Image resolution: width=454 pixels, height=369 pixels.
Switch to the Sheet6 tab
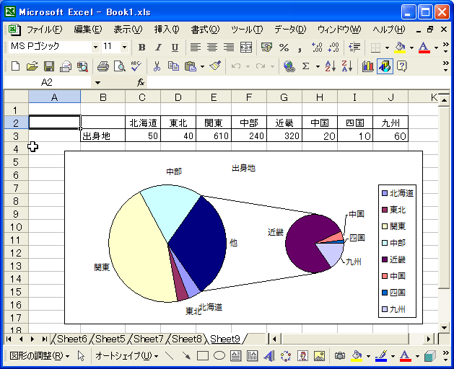pyautogui.click(x=71, y=339)
